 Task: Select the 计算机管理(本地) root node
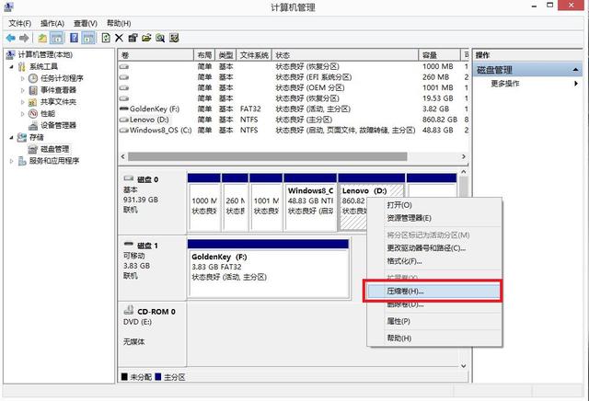(45, 55)
